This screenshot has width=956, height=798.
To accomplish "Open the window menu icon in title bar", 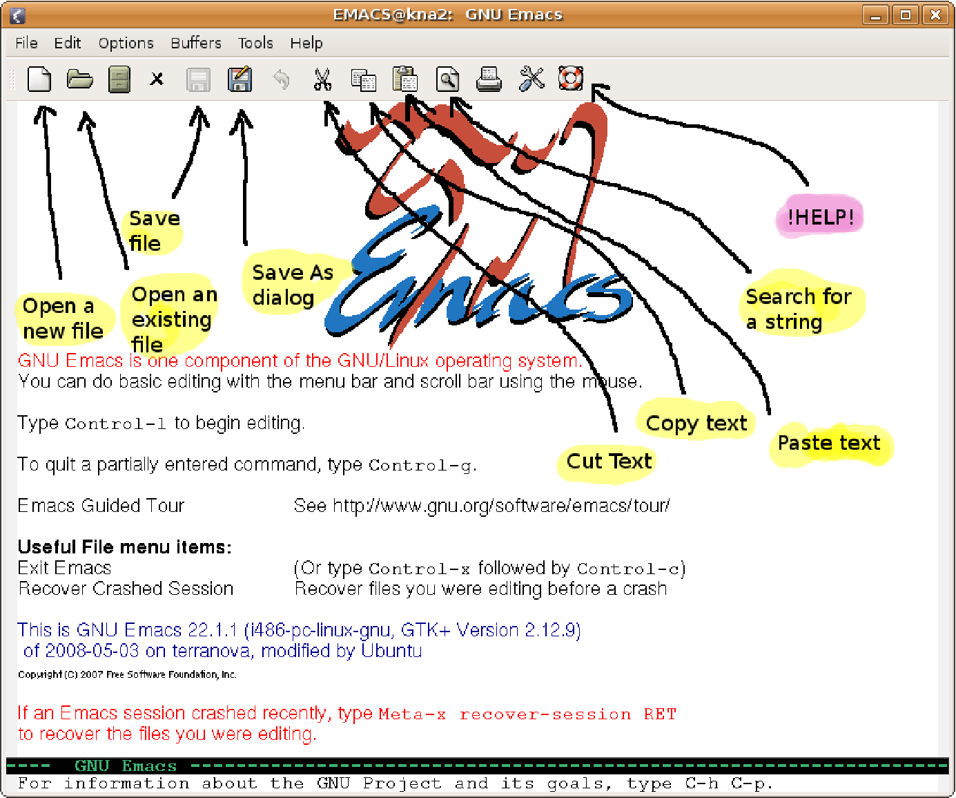I will pyautogui.click(x=18, y=15).
